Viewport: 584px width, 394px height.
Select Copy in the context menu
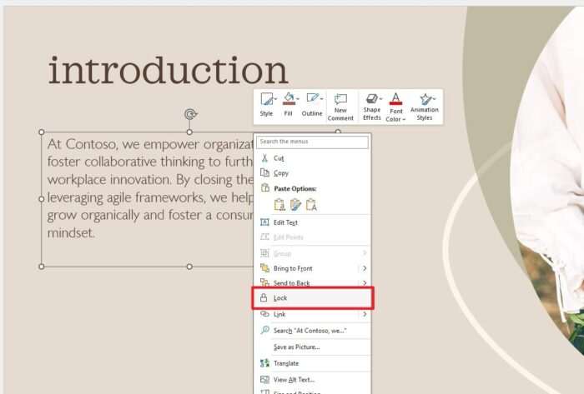pyautogui.click(x=280, y=172)
